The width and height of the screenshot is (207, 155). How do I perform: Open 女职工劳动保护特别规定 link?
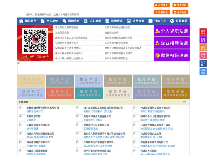(117, 28)
